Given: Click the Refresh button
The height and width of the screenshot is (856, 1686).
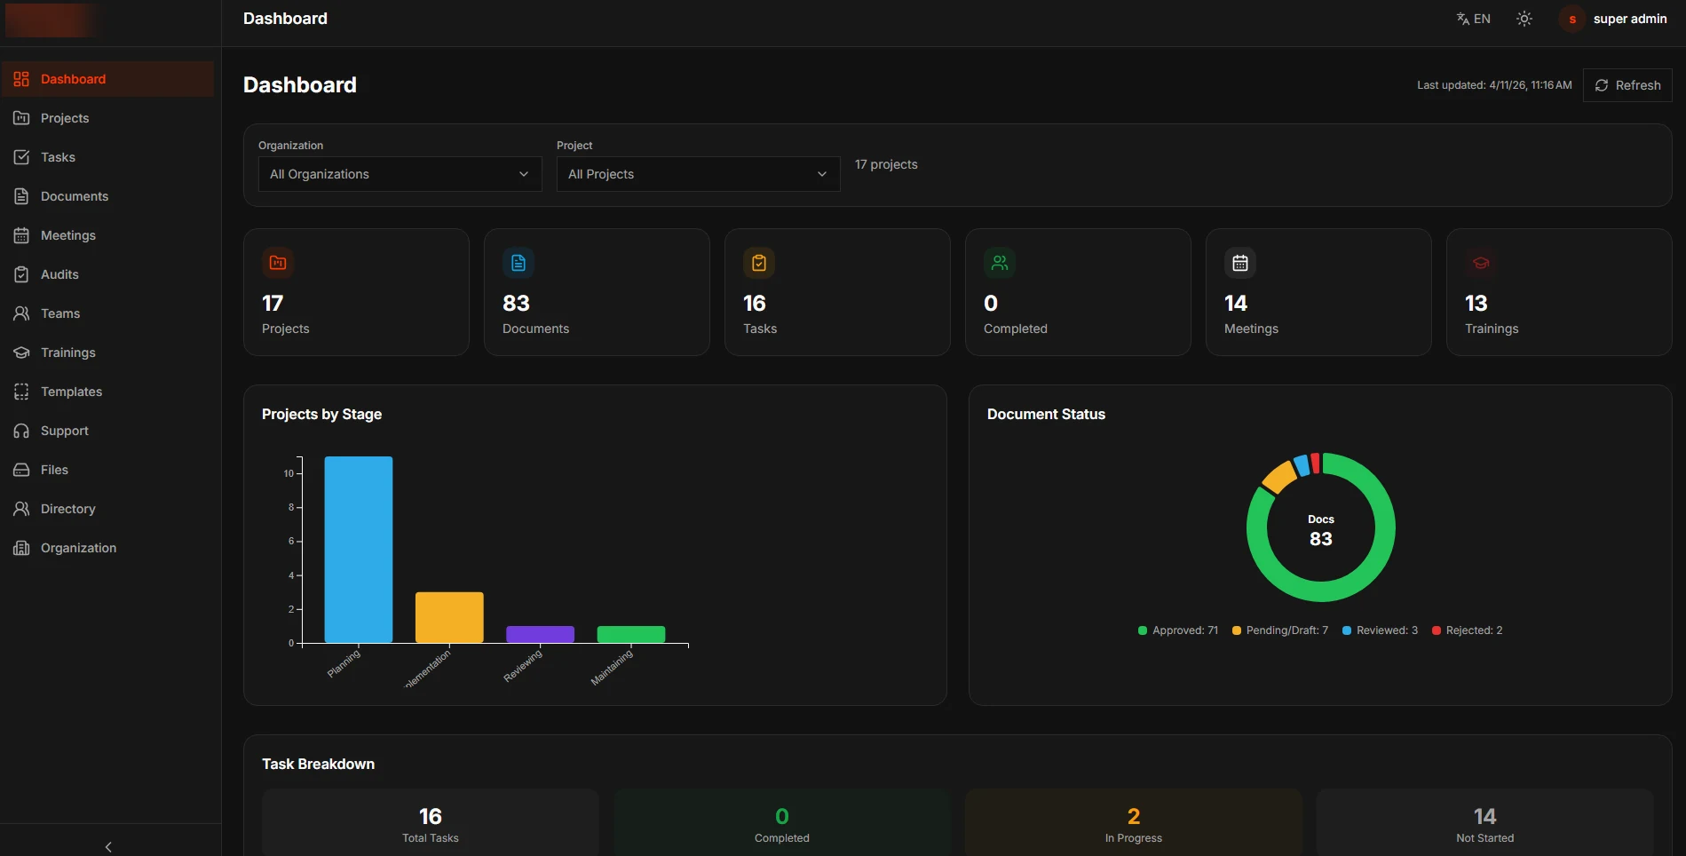Looking at the screenshot, I should click(1627, 85).
